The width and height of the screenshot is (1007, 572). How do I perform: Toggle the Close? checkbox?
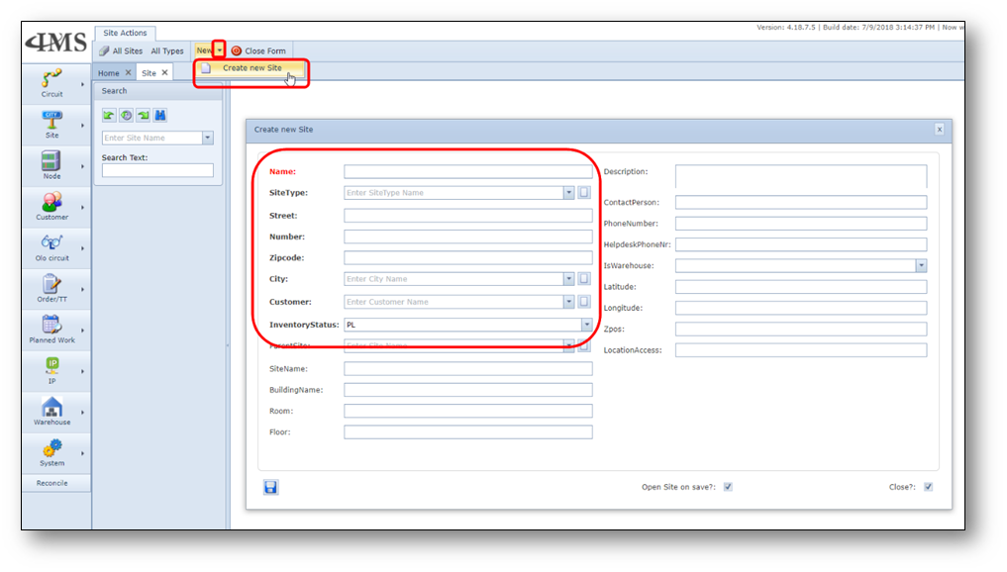[x=928, y=487]
